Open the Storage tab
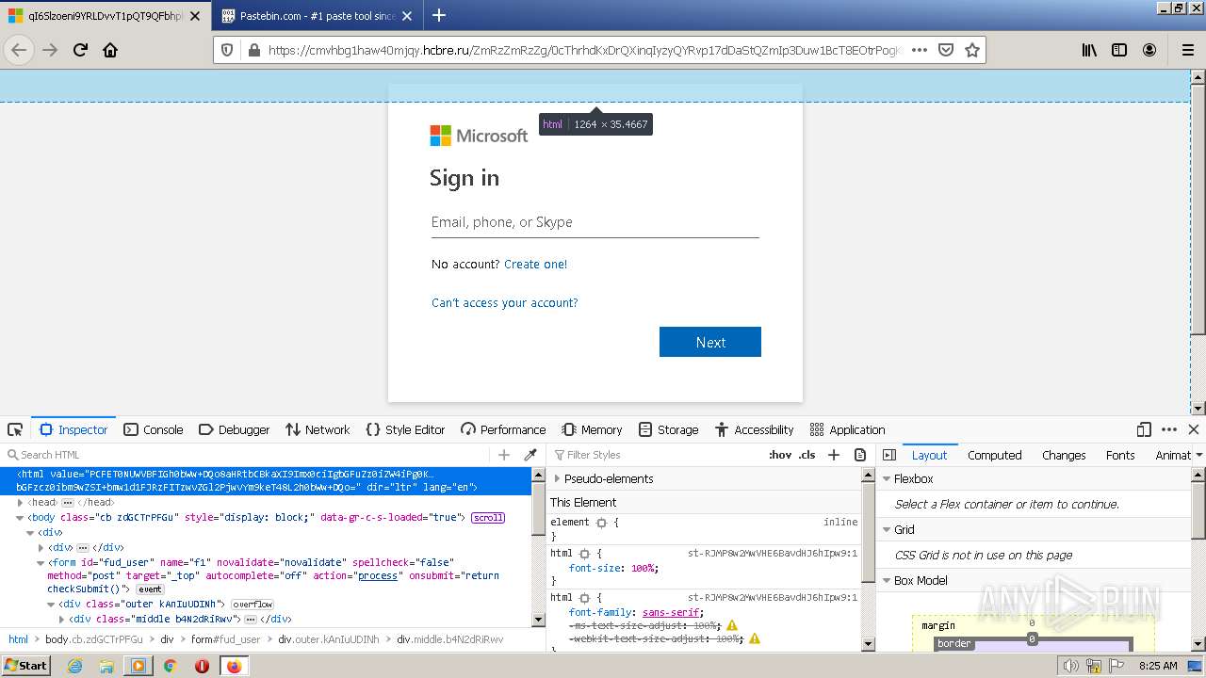Image resolution: width=1206 pixels, height=678 pixels. point(668,429)
